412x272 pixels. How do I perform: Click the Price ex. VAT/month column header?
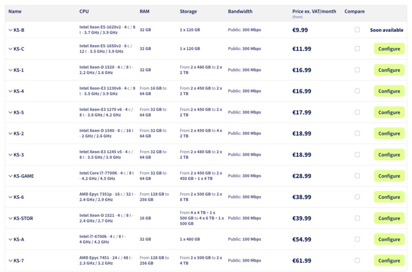[x=314, y=11]
